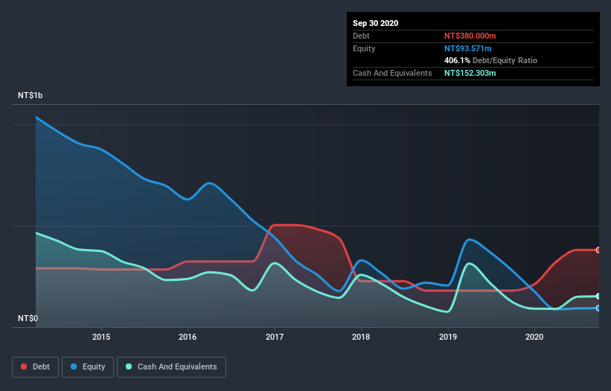Click the Sep 30 2020 tooltip date
The width and height of the screenshot is (611, 391).
(376, 23)
